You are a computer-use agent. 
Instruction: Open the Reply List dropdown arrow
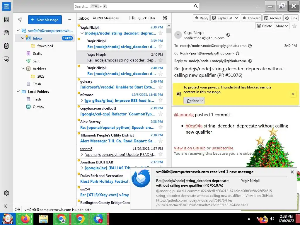[x=236, y=18]
